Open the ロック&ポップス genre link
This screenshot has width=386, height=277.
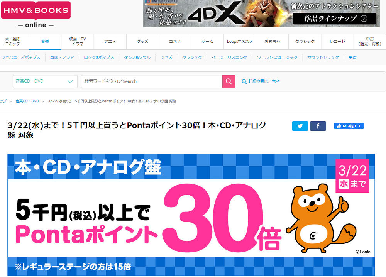[99, 57]
